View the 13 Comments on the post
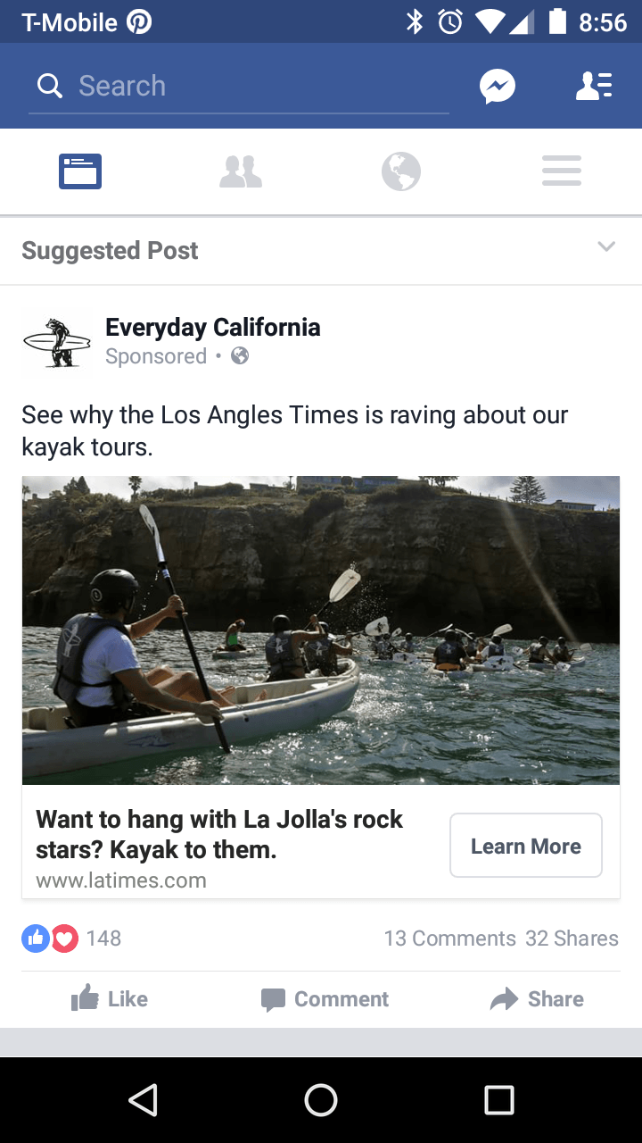Viewport: 642px width, 1143px height. [449, 939]
